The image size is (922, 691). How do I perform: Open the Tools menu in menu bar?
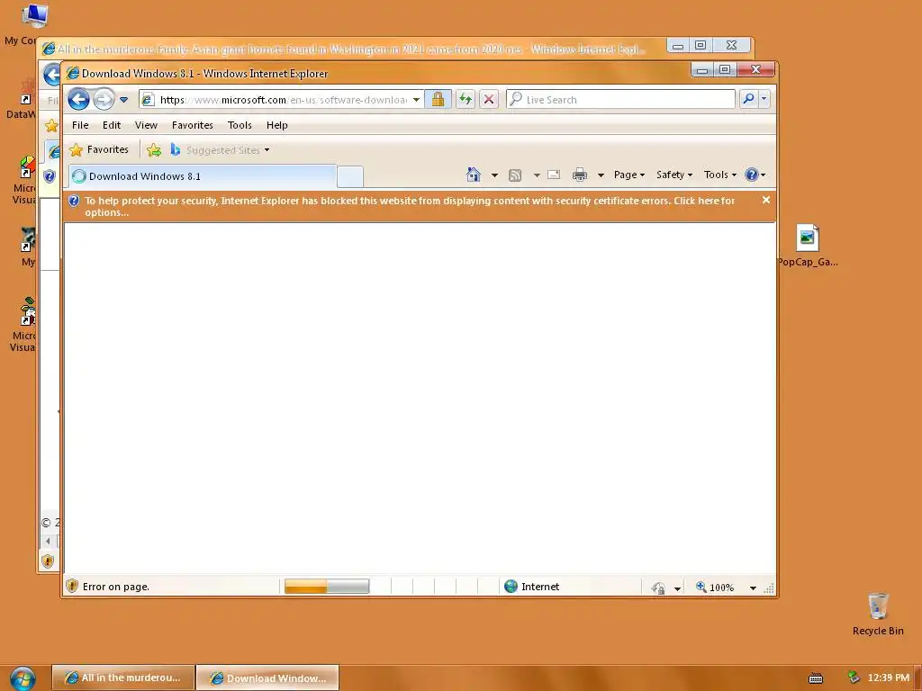tap(240, 125)
